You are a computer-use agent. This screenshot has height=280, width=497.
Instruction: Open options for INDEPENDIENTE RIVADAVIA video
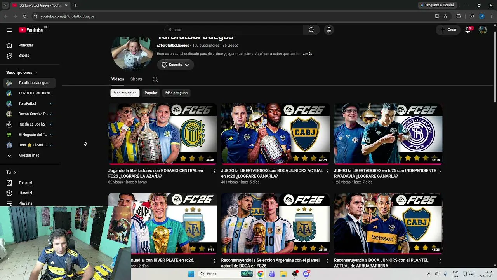point(440,171)
